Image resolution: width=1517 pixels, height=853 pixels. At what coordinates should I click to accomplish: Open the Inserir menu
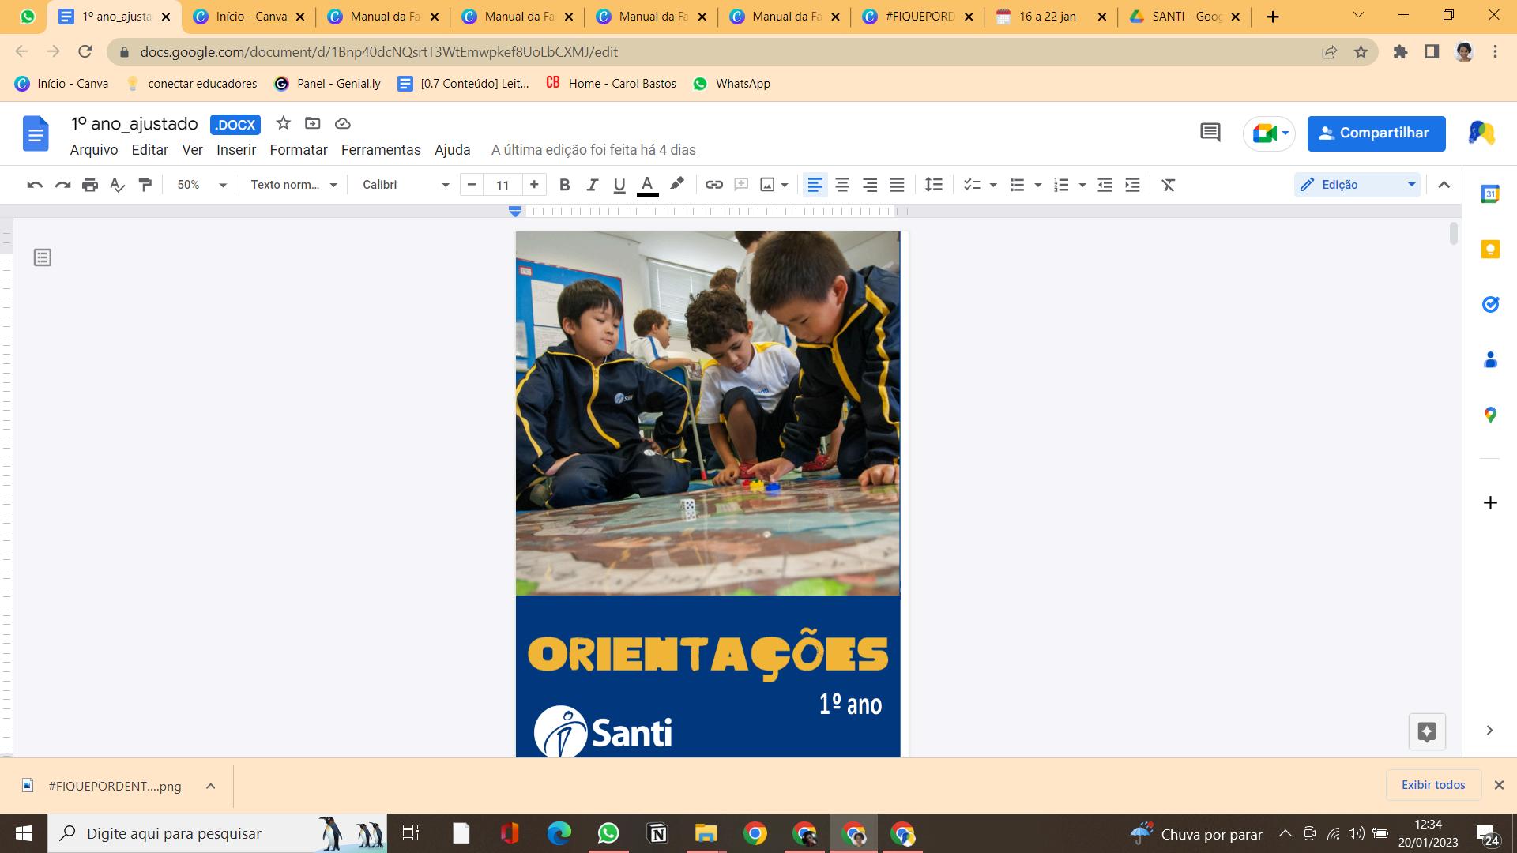tap(235, 150)
